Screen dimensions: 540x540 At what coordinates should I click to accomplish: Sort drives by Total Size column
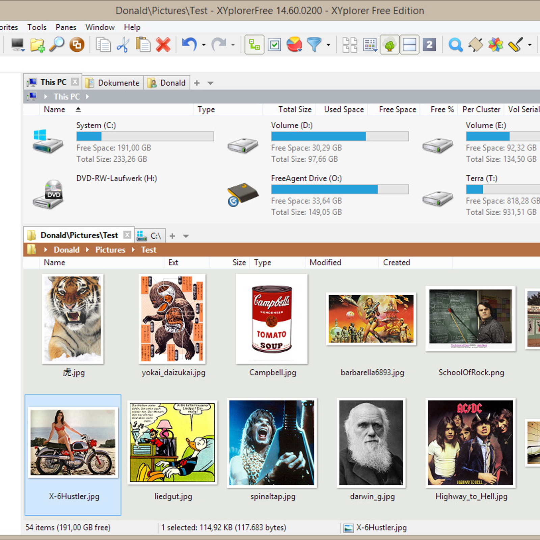289,109
